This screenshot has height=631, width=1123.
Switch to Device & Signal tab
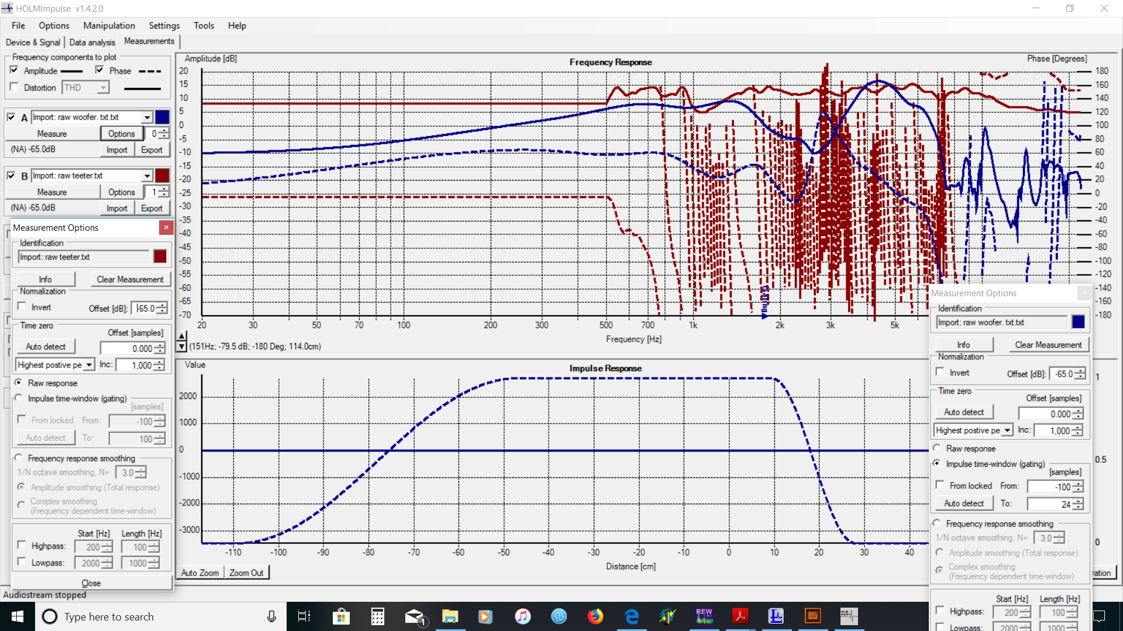coord(33,42)
